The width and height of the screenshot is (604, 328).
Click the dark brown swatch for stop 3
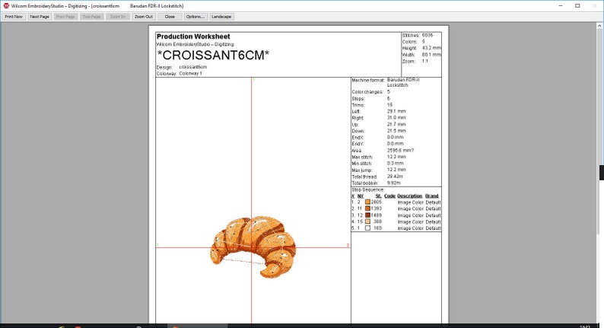[367, 215]
